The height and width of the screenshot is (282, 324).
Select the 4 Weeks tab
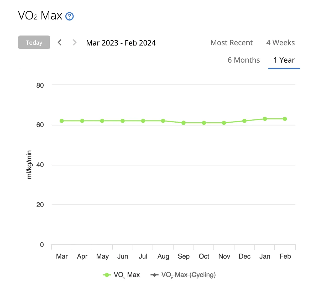(280, 43)
